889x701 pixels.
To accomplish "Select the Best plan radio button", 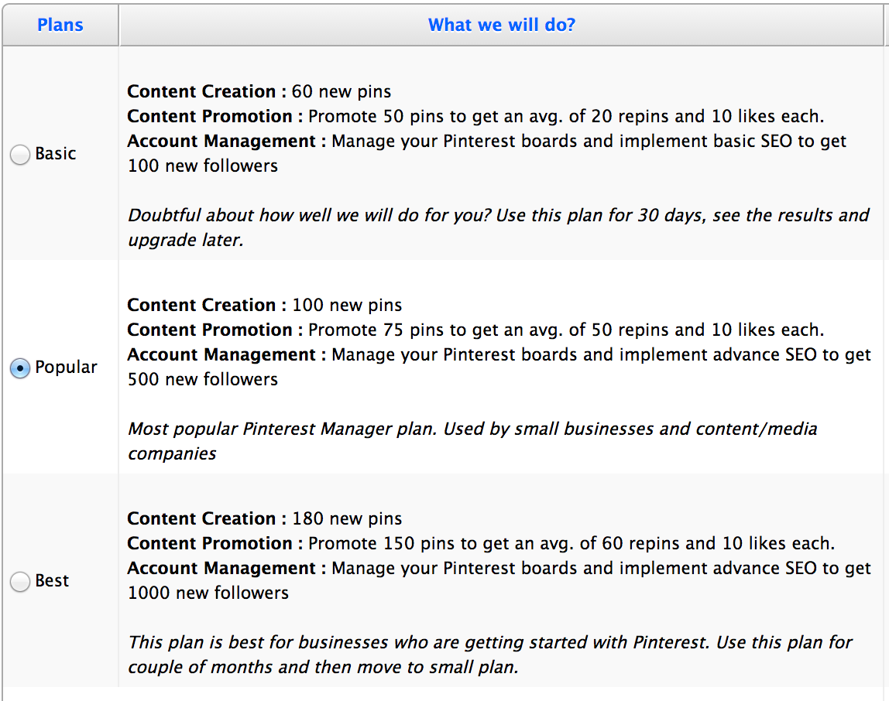I will [x=20, y=582].
